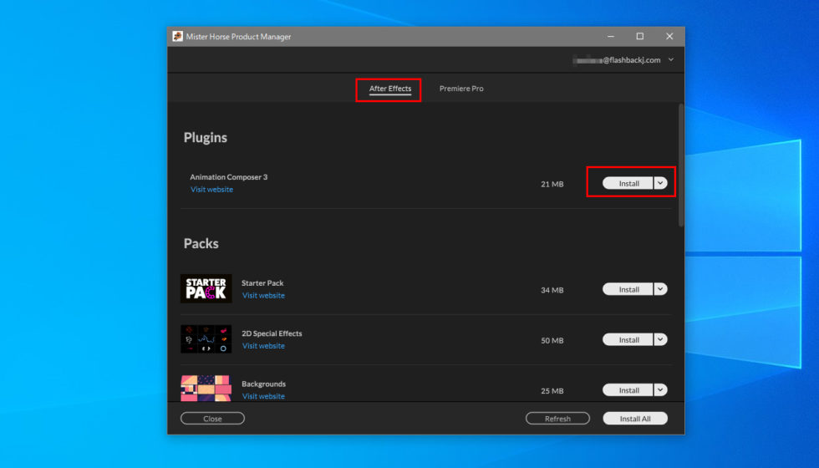Open the Starter Pack thumbnail
The width and height of the screenshot is (819, 468).
[x=206, y=289]
